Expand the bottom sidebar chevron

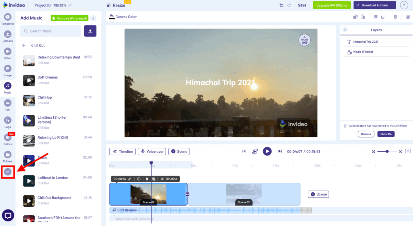[8, 171]
